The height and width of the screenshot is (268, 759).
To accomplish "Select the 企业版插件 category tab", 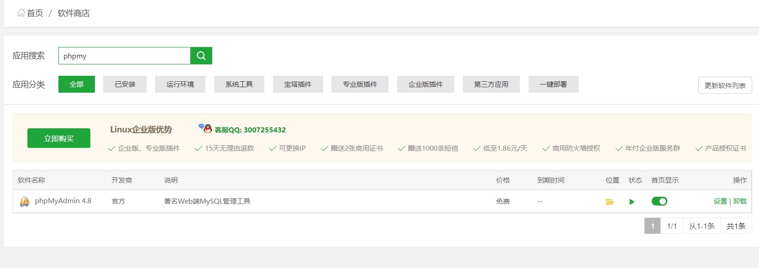I will 426,84.
